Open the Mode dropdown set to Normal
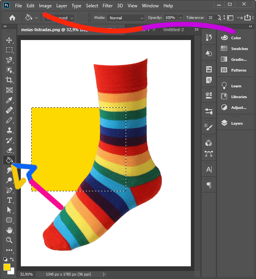This screenshot has height=279, width=256. (126, 18)
